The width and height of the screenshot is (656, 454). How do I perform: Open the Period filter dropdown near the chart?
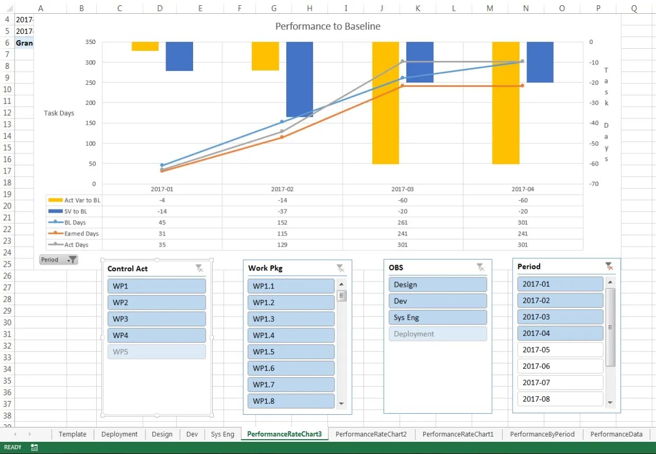tap(58, 259)
